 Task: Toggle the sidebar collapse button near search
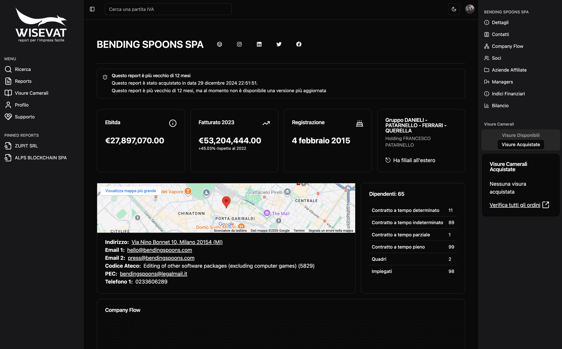click(92, 9)
